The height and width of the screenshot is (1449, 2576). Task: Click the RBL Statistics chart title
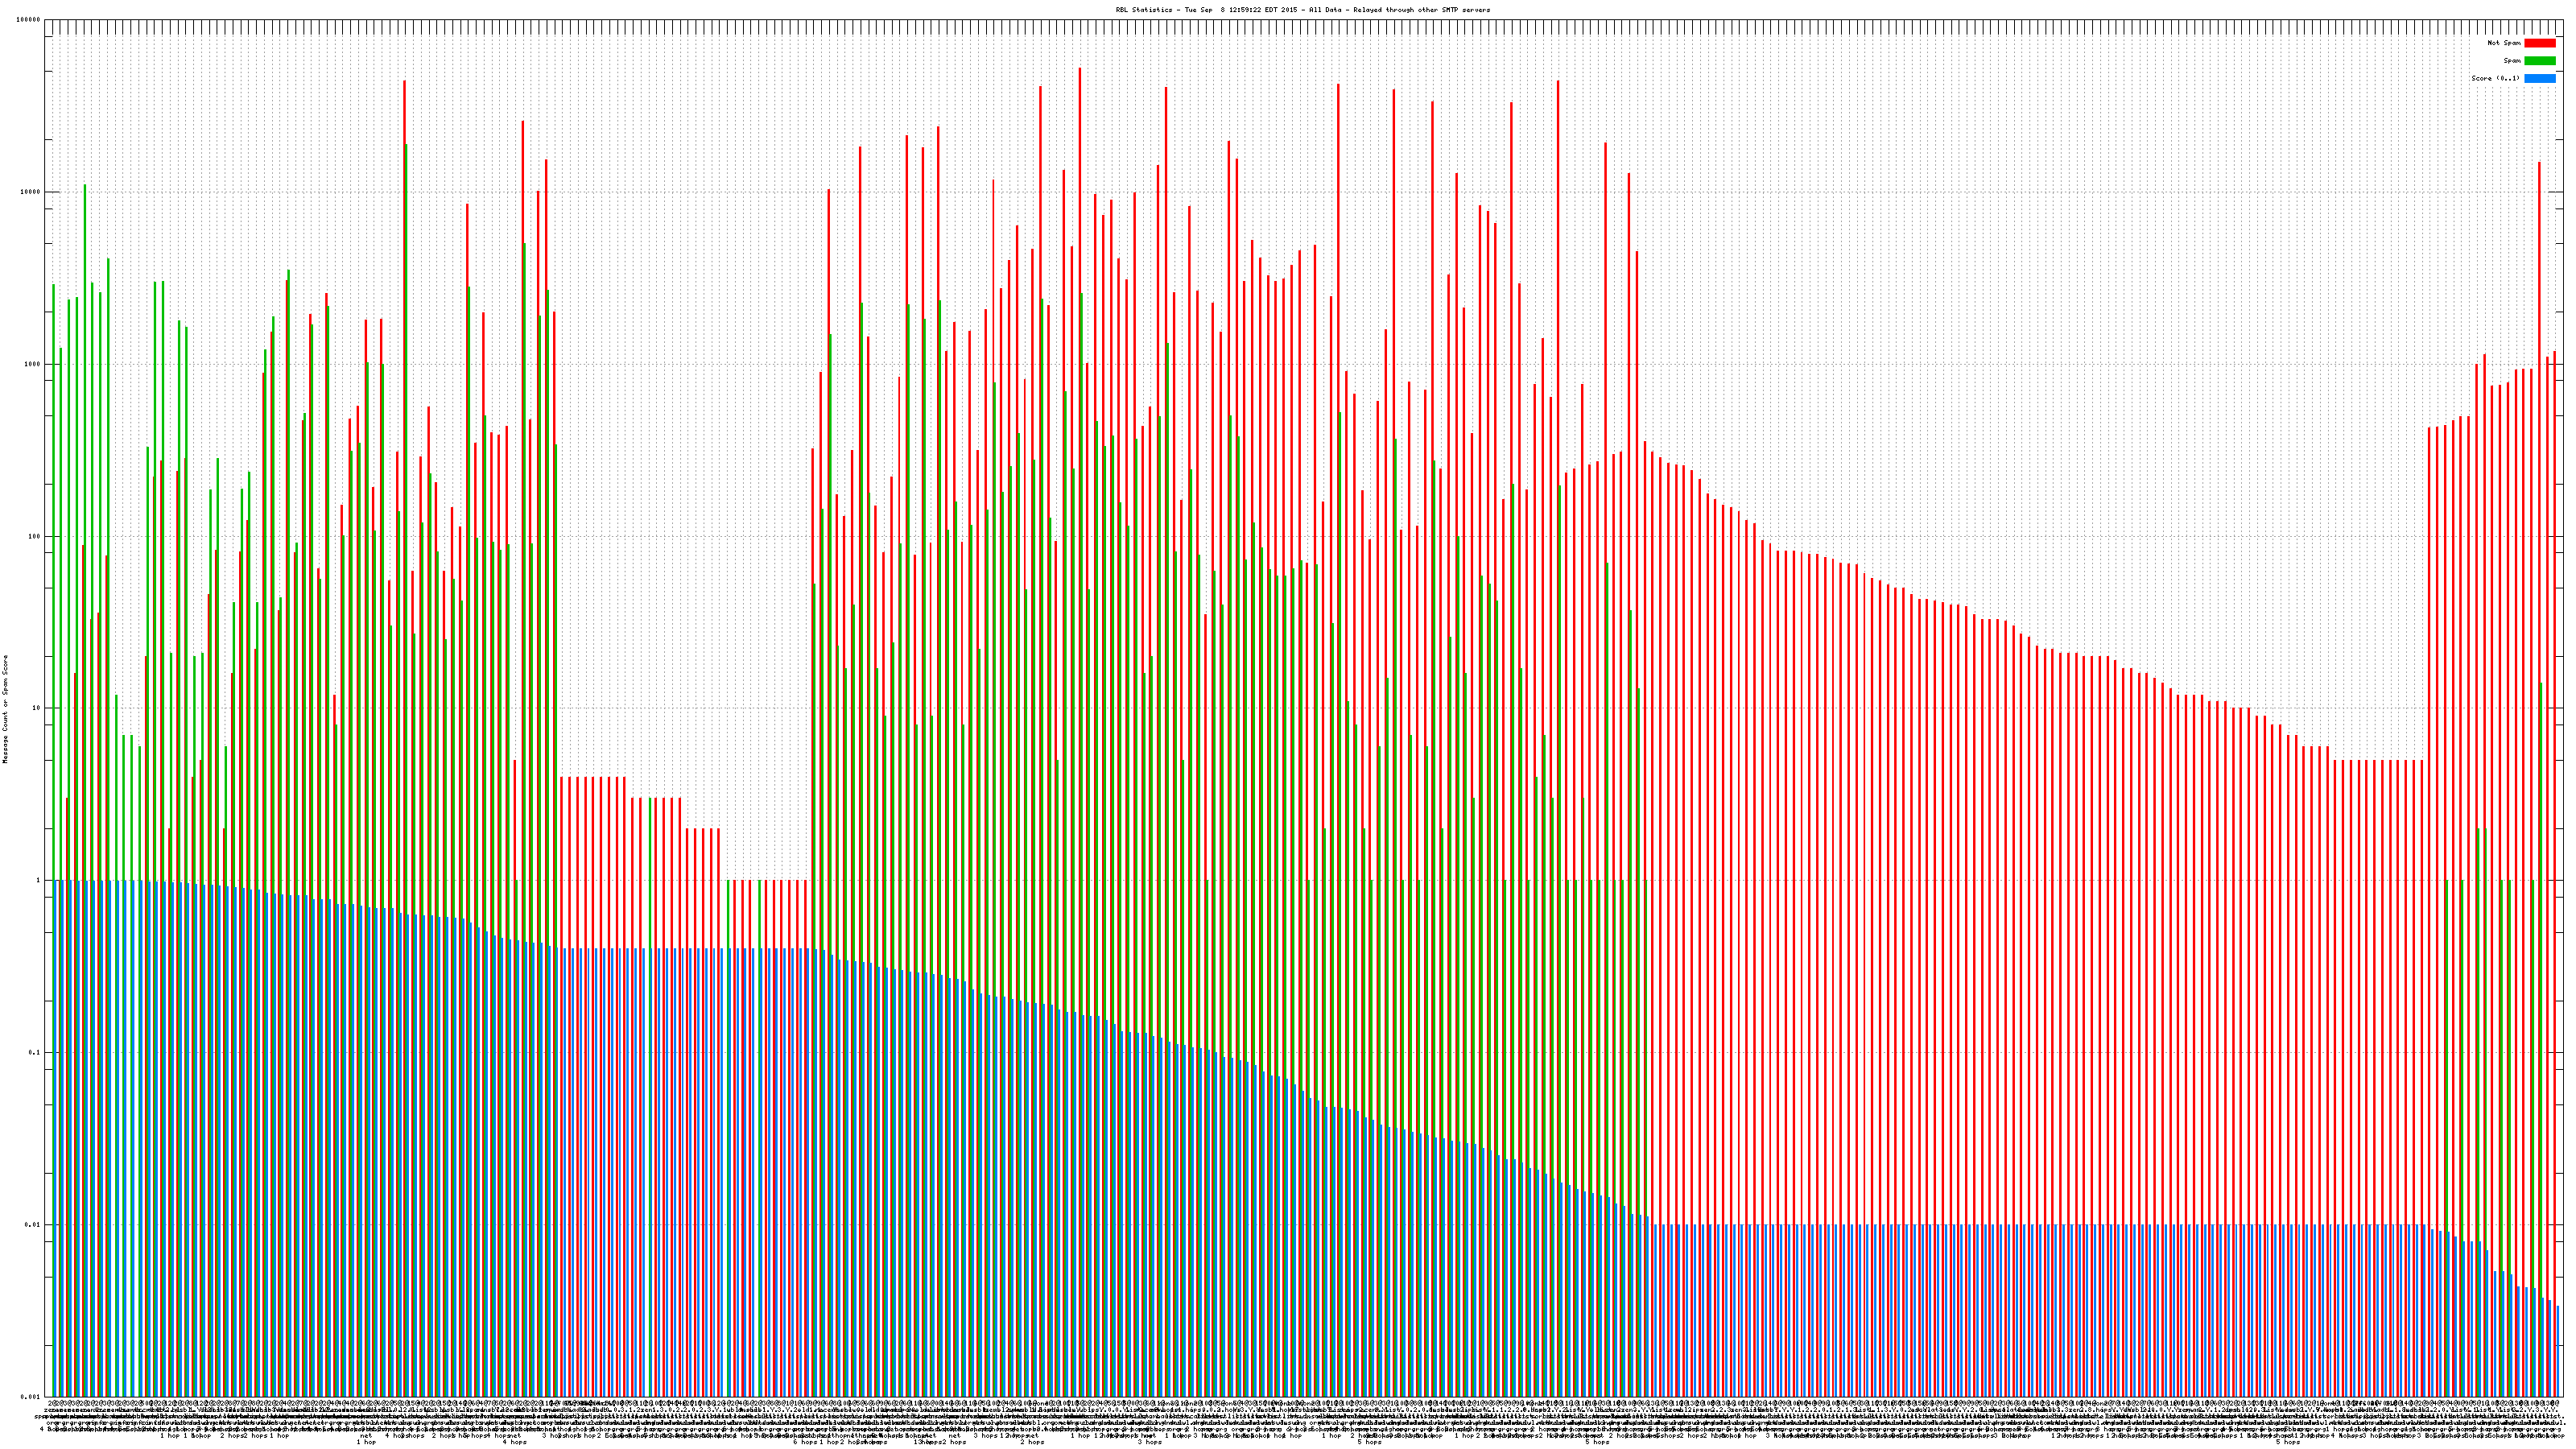click(1302, 10)
